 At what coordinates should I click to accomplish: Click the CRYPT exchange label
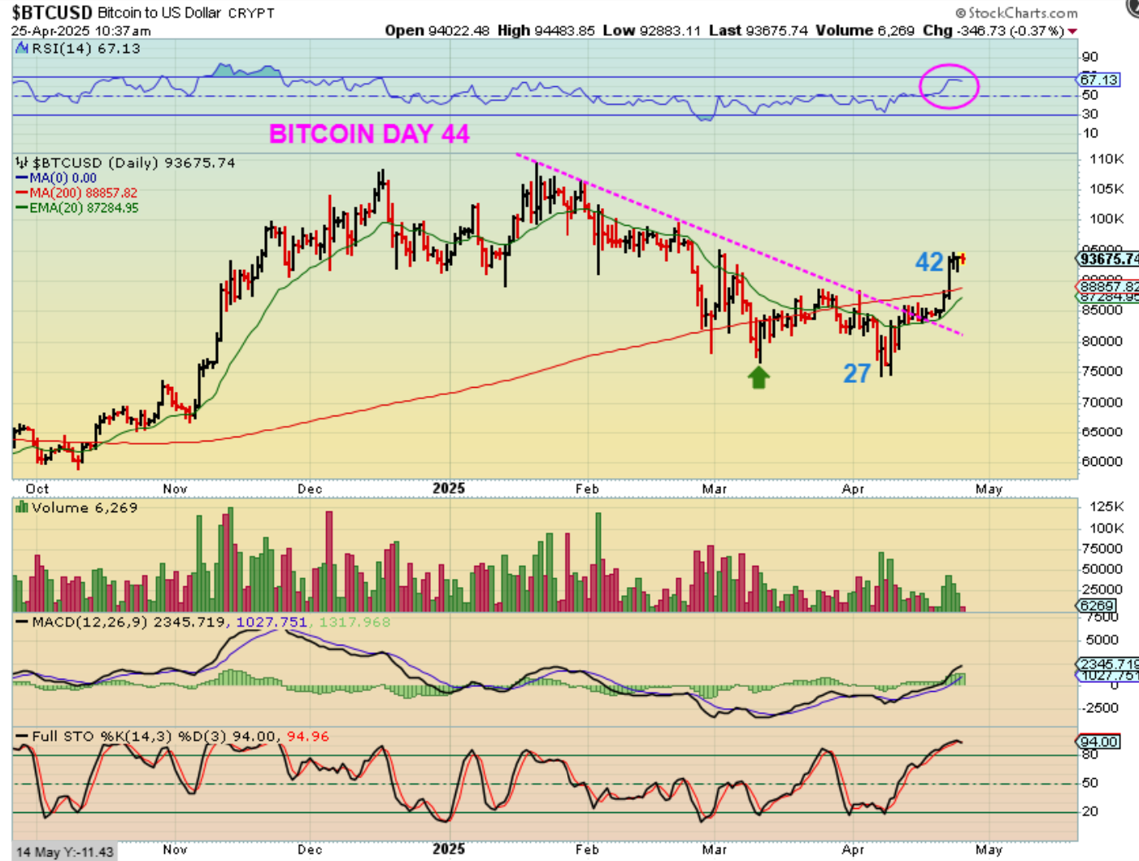[251, 14]
